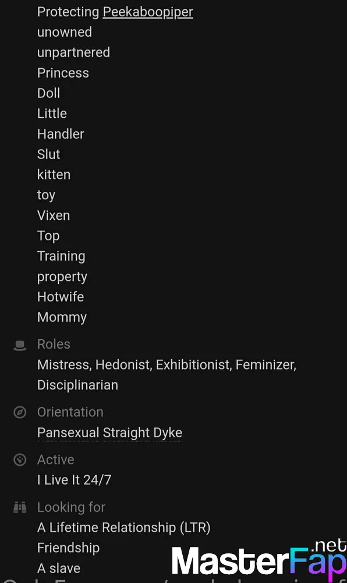Viewport: 347px width, 583px height.
Task: Select the Orientation section heading
Action: pyautogui.click(x=70, y=412)
